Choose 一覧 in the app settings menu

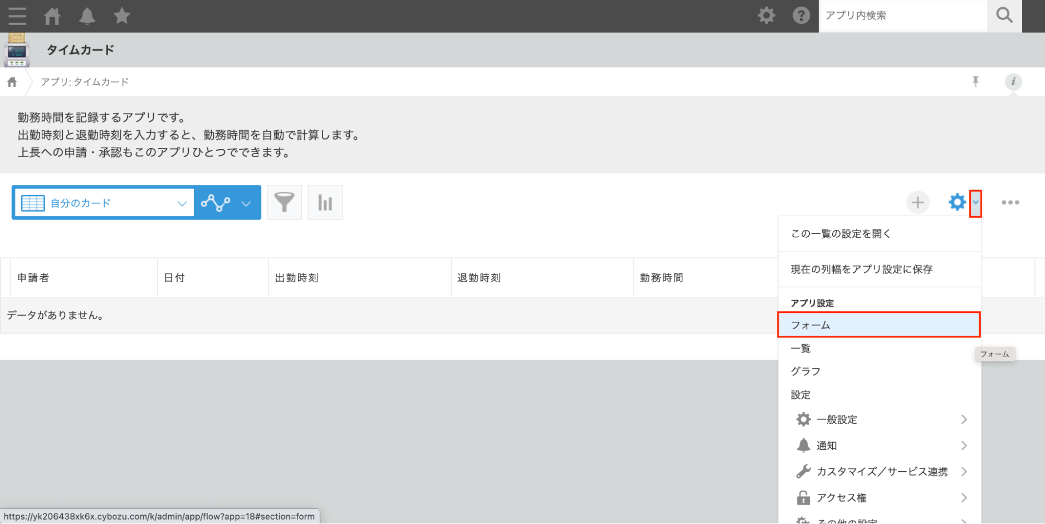click(801, 348)
